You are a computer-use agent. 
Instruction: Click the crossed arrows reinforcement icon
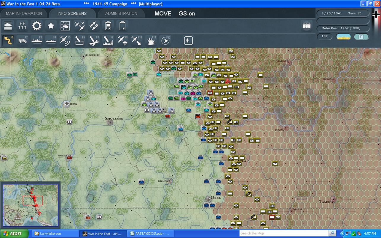tap(94, 26)
